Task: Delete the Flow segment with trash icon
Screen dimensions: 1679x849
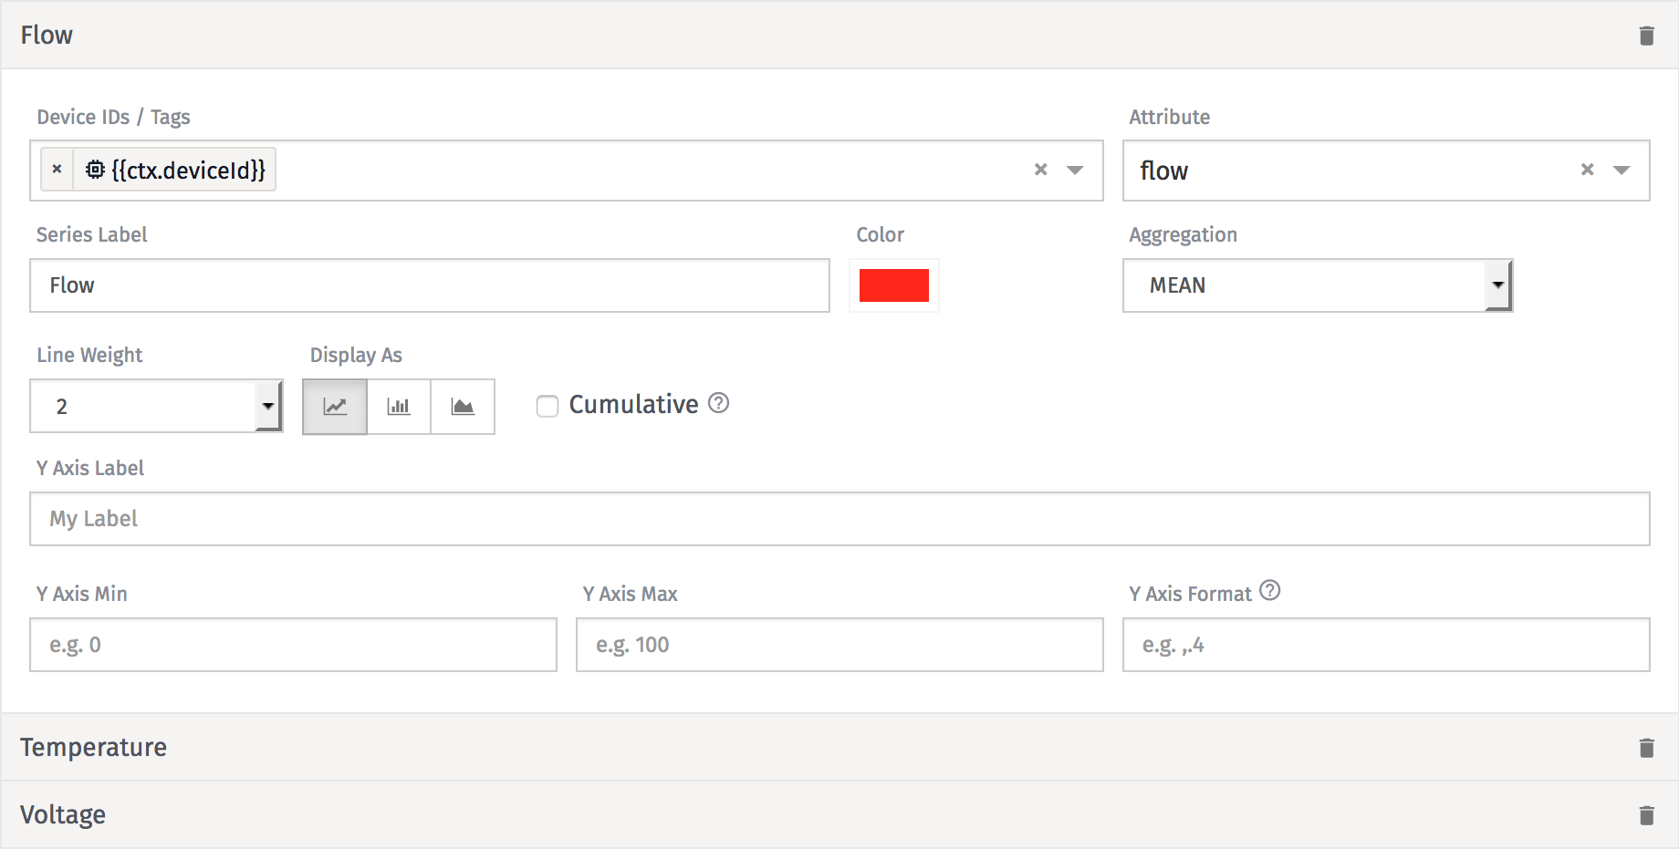Action: 1646,36
